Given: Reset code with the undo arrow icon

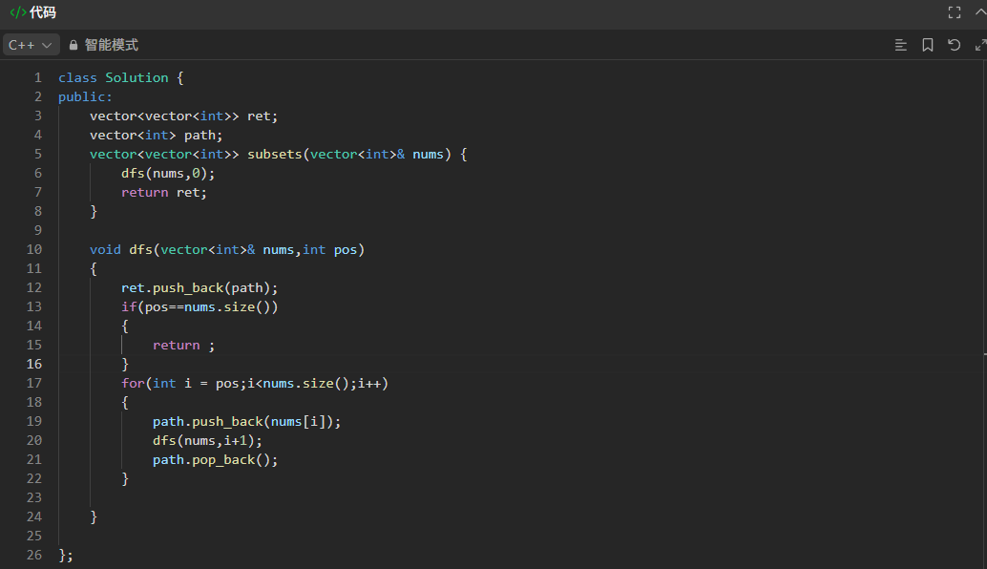Looking at the screenshot, I should click(x=954, y=45).
